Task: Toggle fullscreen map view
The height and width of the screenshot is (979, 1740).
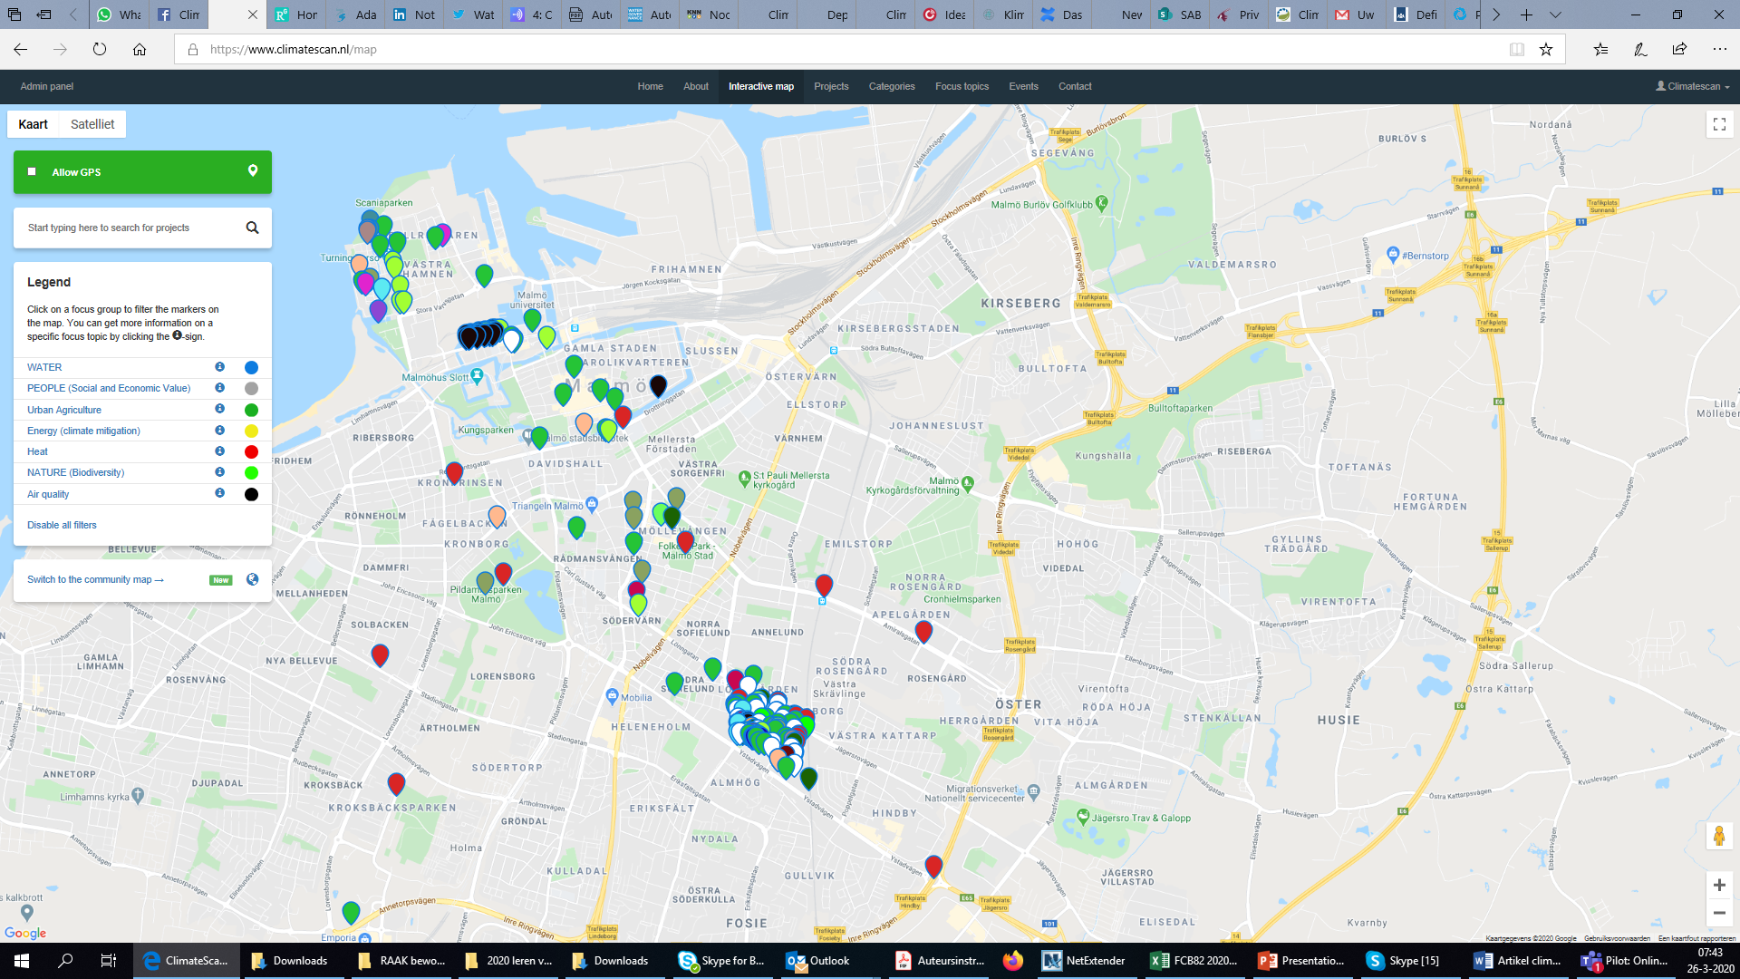Action: tap(1719, 124)
